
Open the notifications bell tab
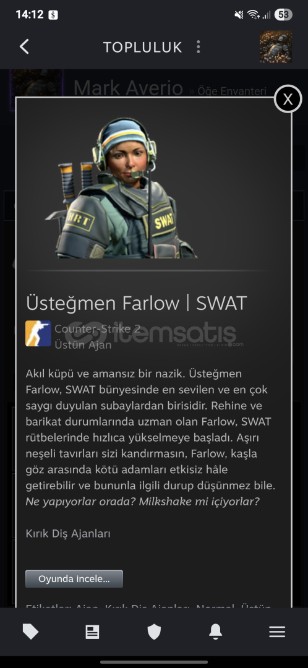coord(216,632)
